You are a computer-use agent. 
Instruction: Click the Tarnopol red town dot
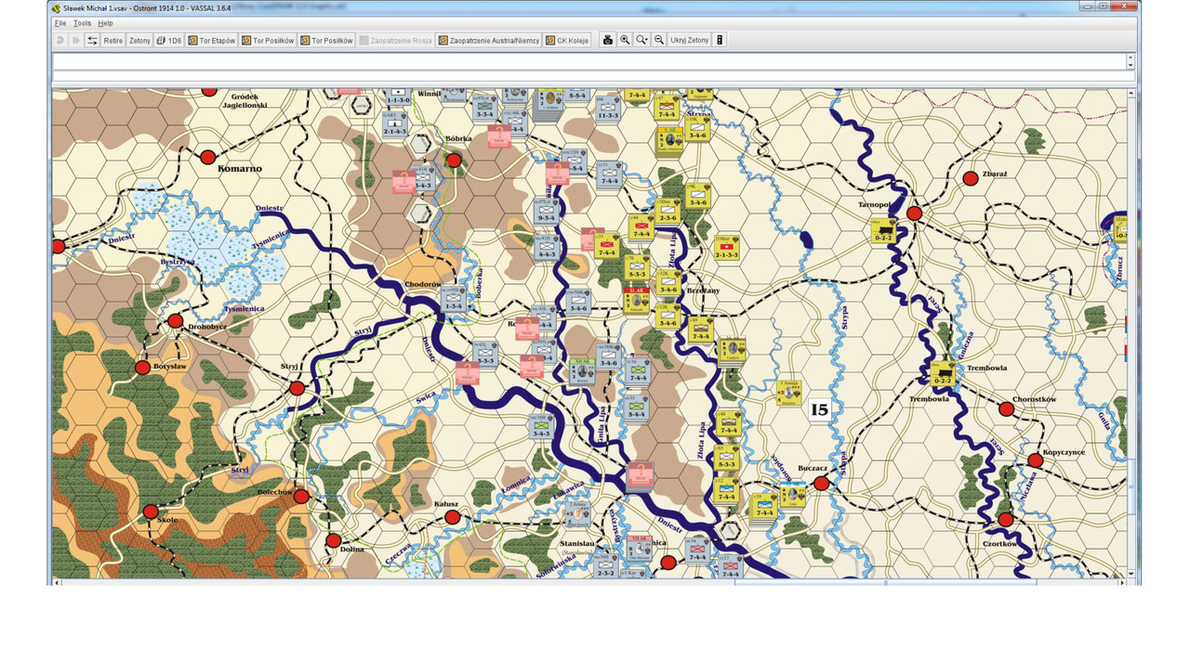click(914, 214)
